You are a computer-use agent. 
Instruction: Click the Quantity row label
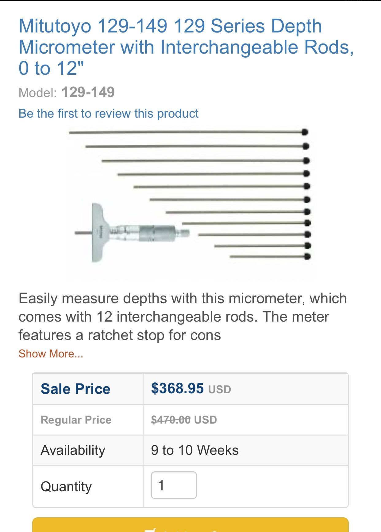(66, 486)
